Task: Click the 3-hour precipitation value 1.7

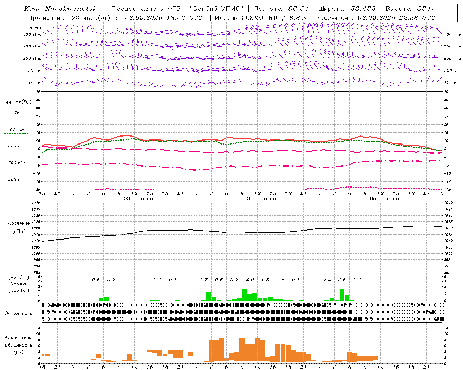Action: click(x=204, y=280)
